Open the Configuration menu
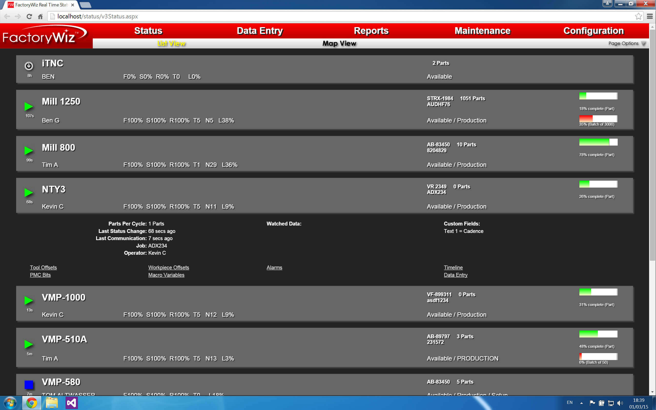This screenshot has width=656, height=410. point(594,31)
